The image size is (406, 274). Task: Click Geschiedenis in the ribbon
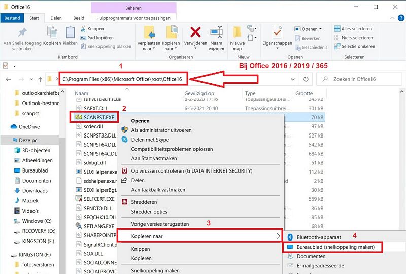point(311,47)
